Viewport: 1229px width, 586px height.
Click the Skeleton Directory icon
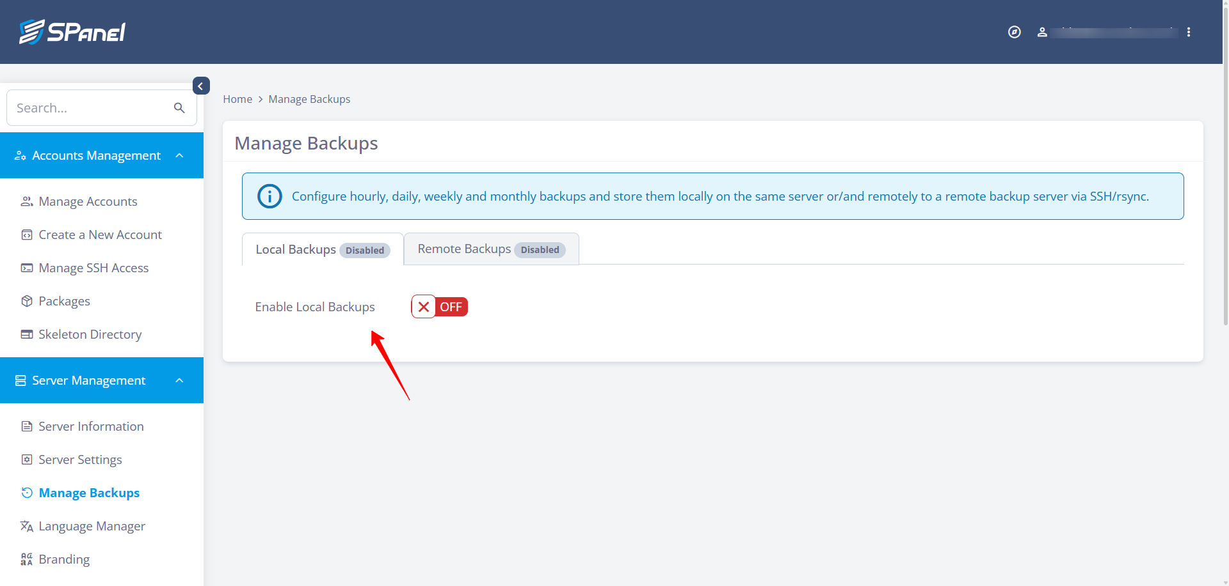pos(27,334)
